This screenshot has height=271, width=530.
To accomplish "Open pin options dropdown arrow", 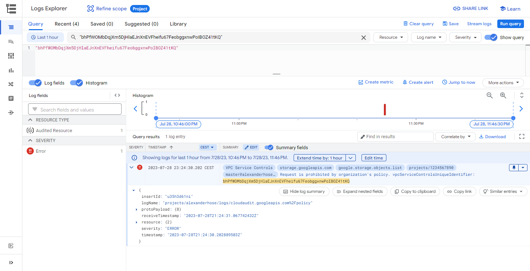I will pyautogui.click(x=523, y=168).
